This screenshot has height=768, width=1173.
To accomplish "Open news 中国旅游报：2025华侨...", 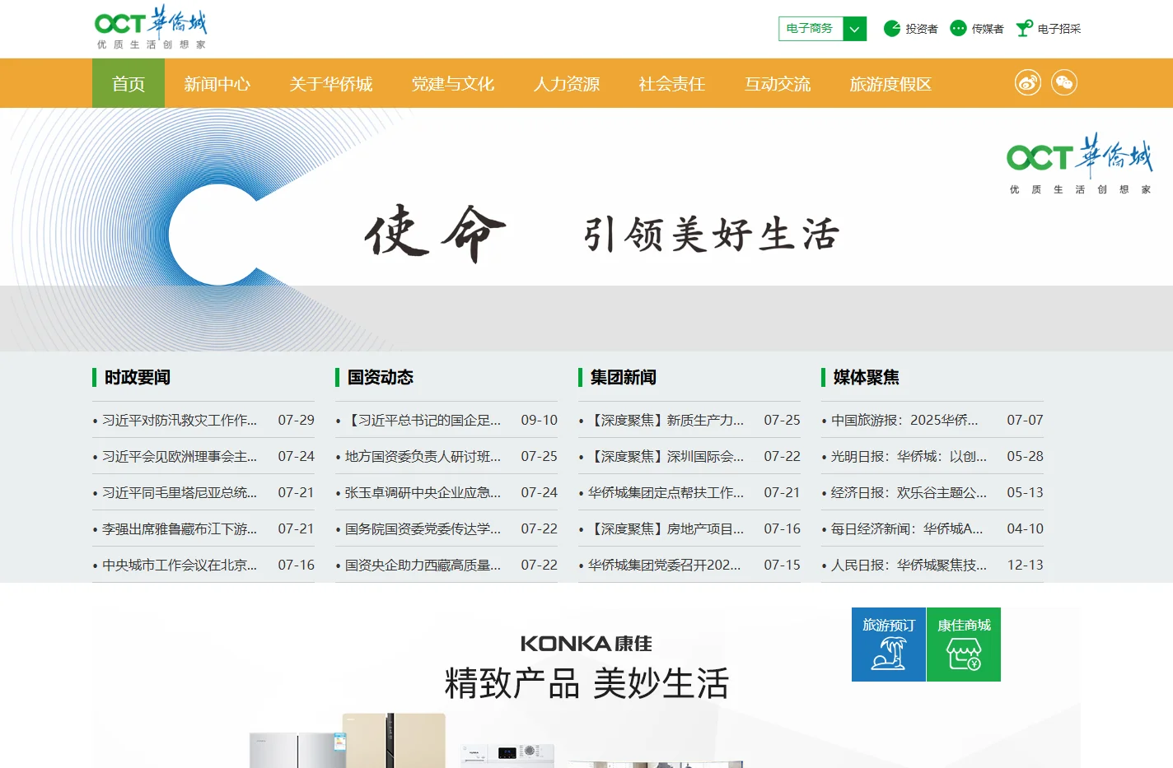I will pos(904,420).
